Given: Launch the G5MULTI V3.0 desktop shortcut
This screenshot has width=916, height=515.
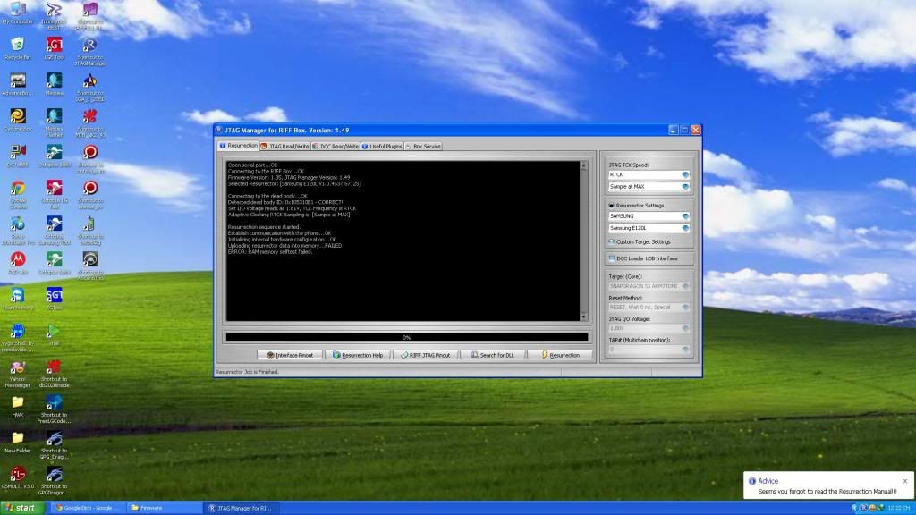Looking at the screenshot, I should 18,477.
